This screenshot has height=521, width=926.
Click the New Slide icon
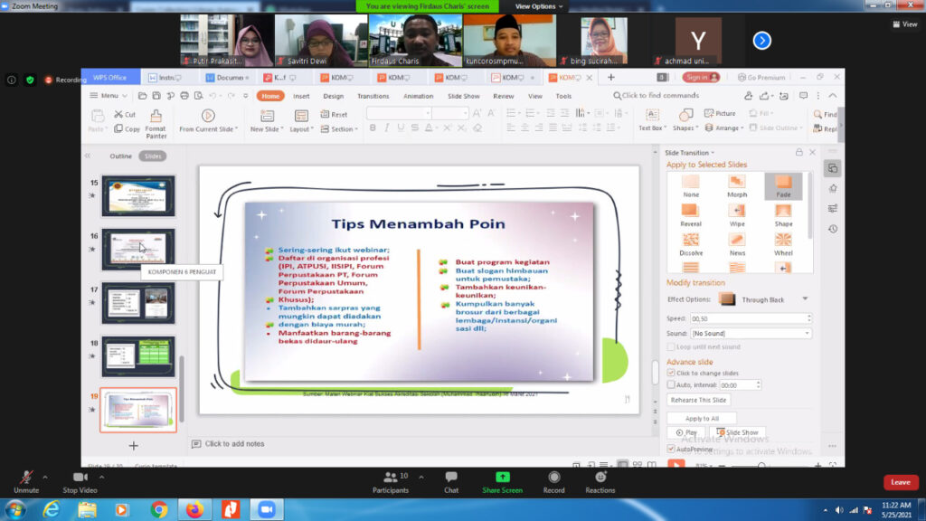point(266,116)
